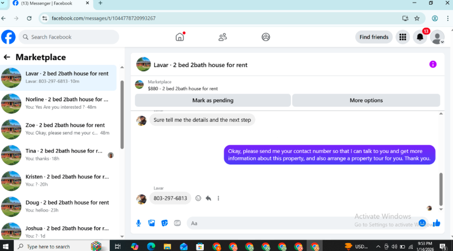
Task: Click the chat messages scrollbar
Action: coord(441,189)
